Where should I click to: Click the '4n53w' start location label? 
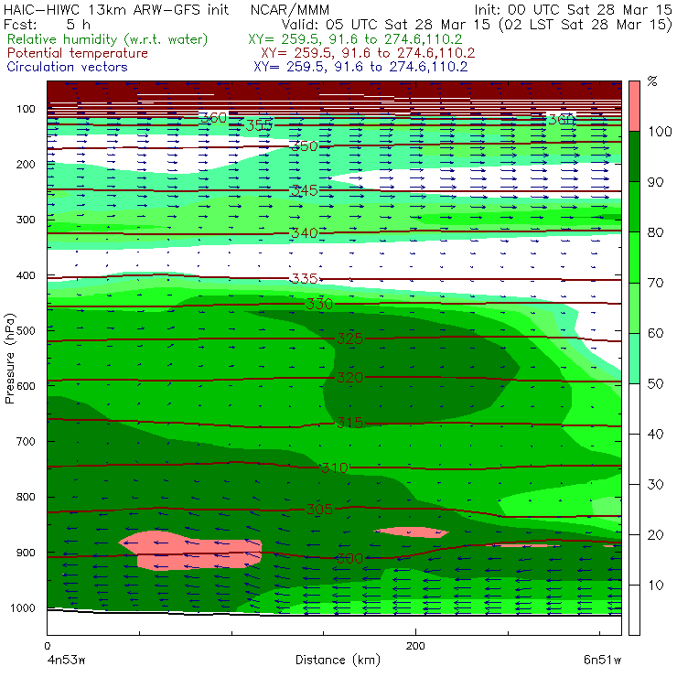66,661
